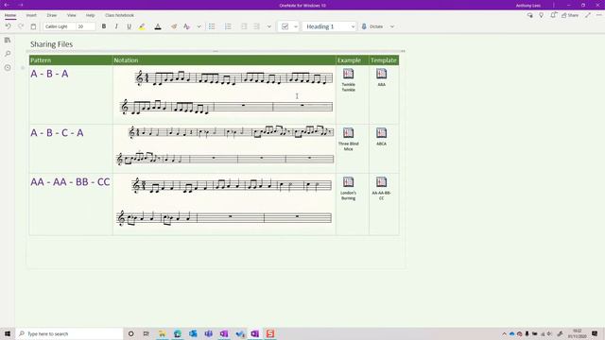This screenshot has width=605, height=340.
Task: Undo the last action
Action: coord(9,26)
